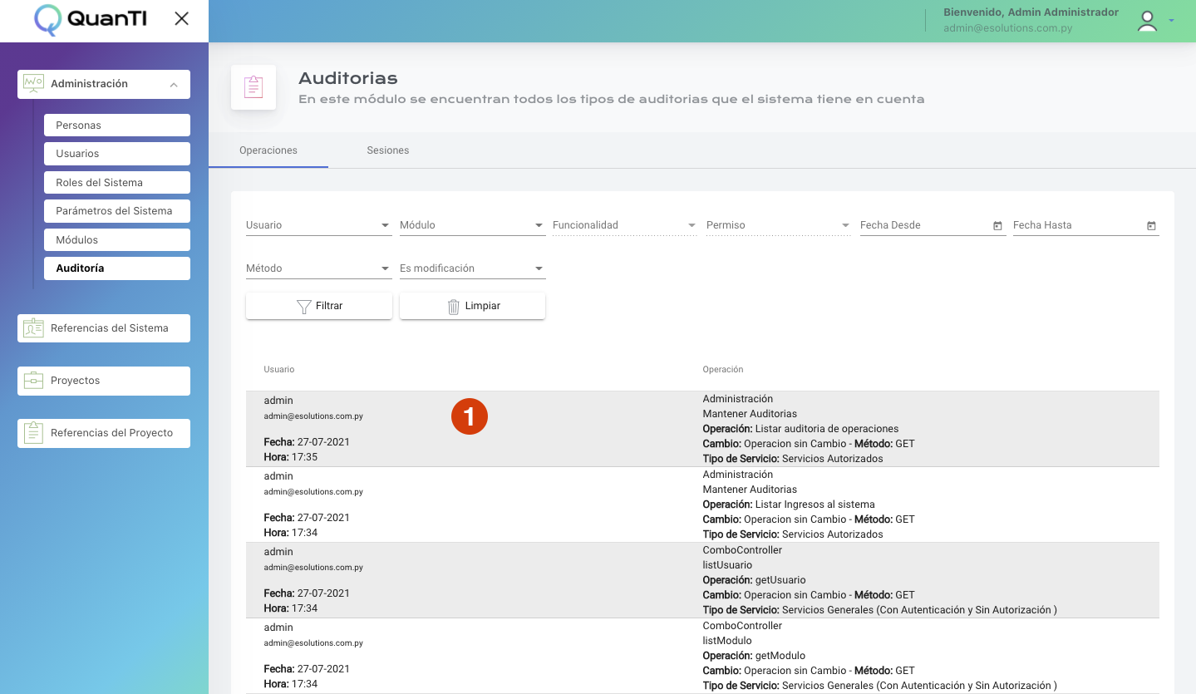Viewport: 1196px width, 694px height.
Task: Go to Roles del Sistema
Action: point(117,183)
